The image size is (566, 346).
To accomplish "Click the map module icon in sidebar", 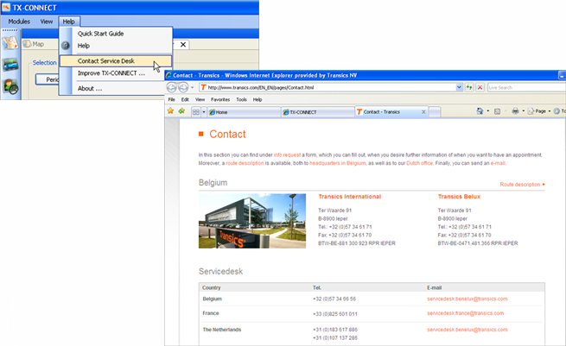I will 10,42.
